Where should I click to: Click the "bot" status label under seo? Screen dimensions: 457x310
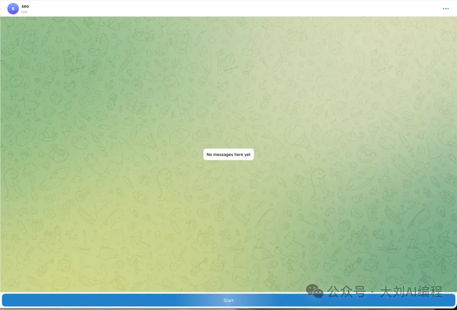click(25, 12)
